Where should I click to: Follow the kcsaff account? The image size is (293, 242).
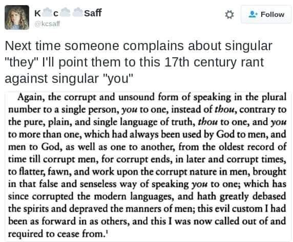pos(266,14)
